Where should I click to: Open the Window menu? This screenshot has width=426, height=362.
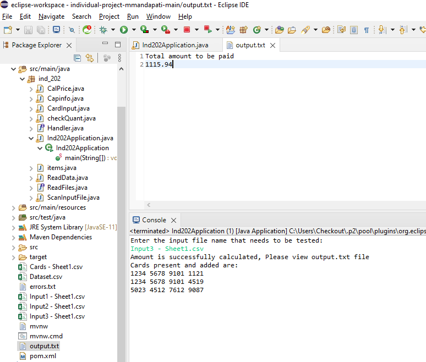159,17
